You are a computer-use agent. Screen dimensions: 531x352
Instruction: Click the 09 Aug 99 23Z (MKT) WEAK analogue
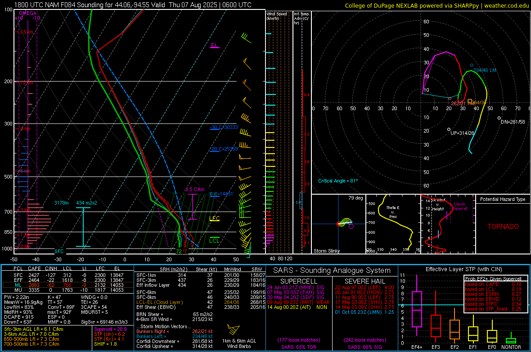pos(298,302)
